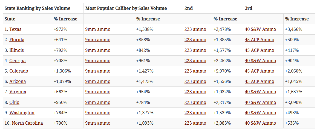Viewport: 317px width, 132px height.
Task: Follow the Ohio state link
Action: (14, 103)
